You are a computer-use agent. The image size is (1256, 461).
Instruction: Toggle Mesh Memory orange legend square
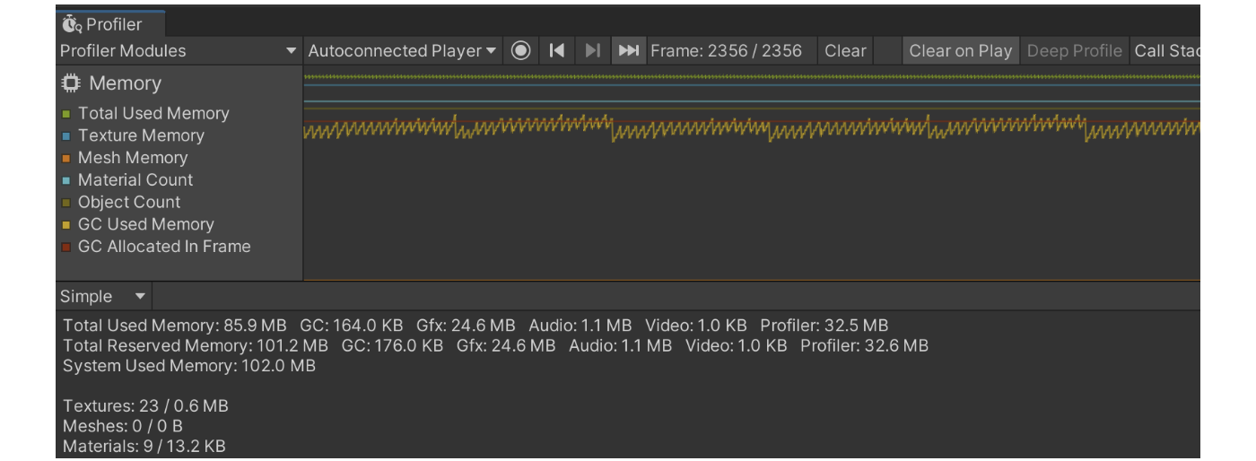tap(66, 159)
